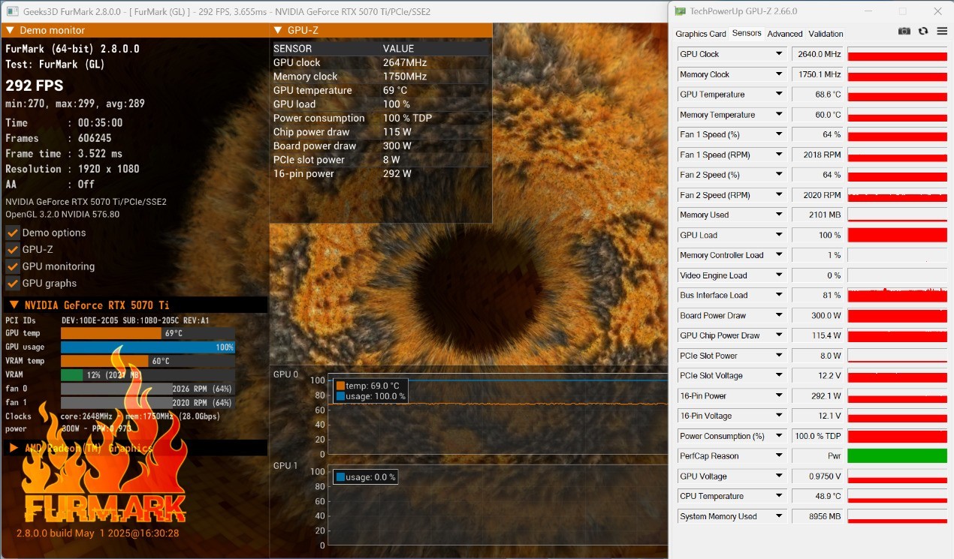
Task: Open the GPU Chip Power Draw dropdown
Action: click(779, 335)
